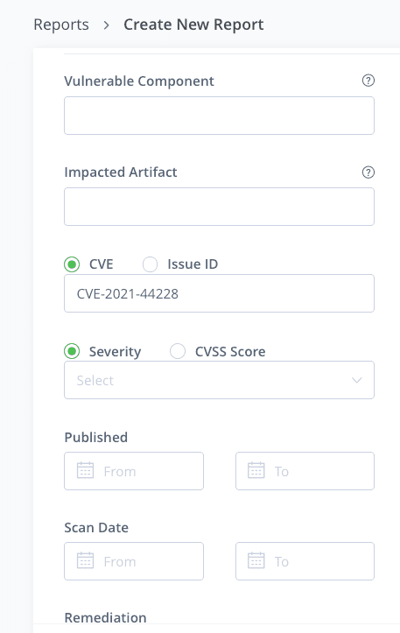Click the Severity dropdown chevron arrow

356,380
